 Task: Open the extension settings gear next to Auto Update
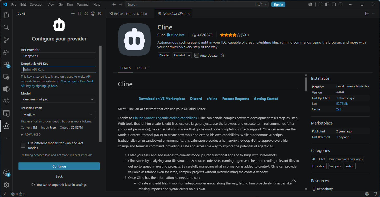pos(222,55)
